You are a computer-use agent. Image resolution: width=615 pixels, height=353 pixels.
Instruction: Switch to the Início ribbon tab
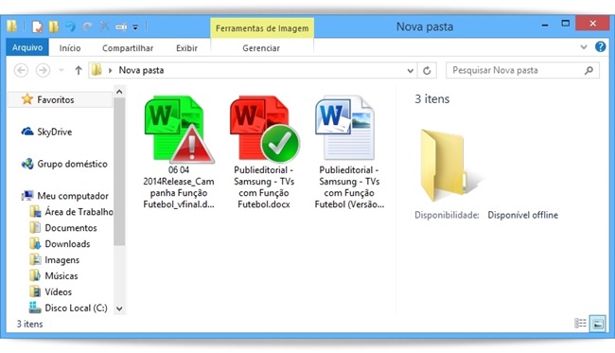70,48
